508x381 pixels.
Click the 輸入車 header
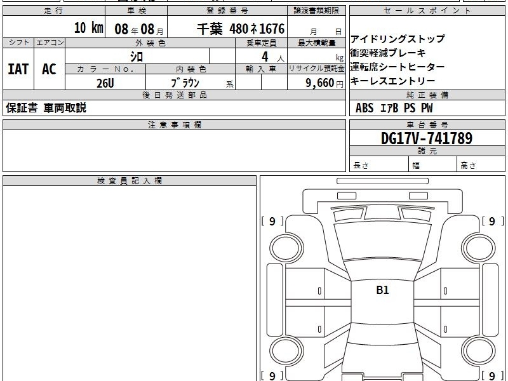click(261, 69)
